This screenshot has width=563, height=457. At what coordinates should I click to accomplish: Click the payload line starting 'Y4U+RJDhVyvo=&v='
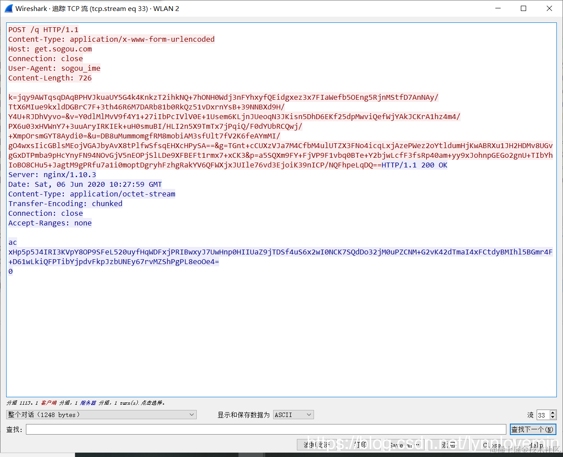pos(235,117)
